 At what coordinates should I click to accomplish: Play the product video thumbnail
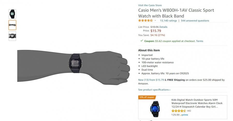pyautogui.click(x=12, y=36)
